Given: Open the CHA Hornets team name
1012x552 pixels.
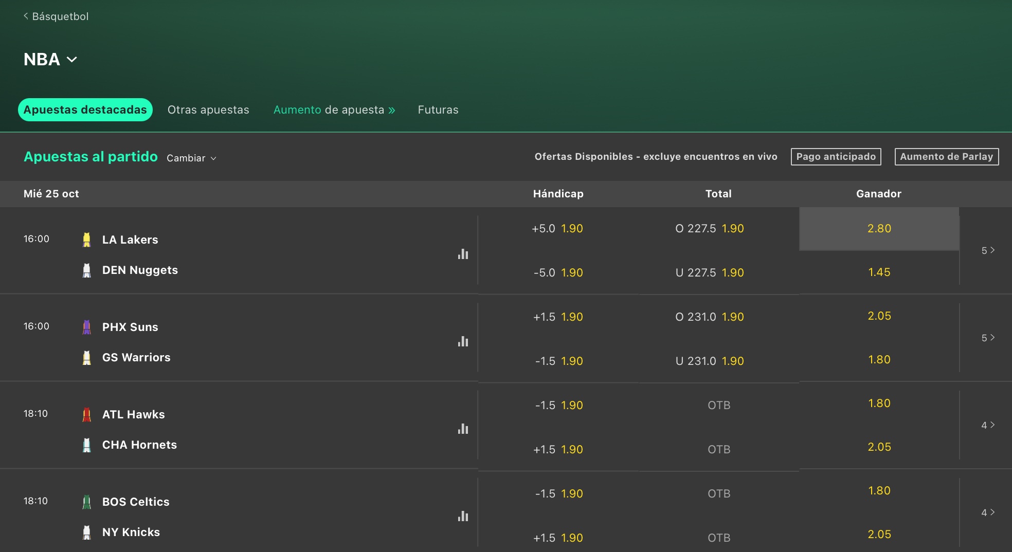Looking at the screenshot, I should coord(139,445).
